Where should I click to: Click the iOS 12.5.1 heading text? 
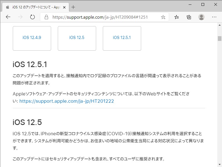point(30,64)
